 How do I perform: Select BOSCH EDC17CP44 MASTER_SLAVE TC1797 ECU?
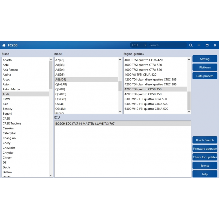pos(85,124)
